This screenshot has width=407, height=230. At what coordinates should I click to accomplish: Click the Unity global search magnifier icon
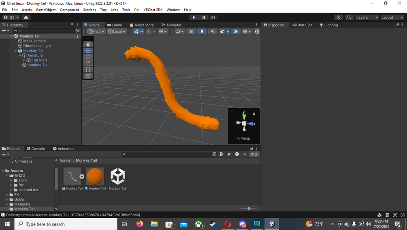pos(349,17)
